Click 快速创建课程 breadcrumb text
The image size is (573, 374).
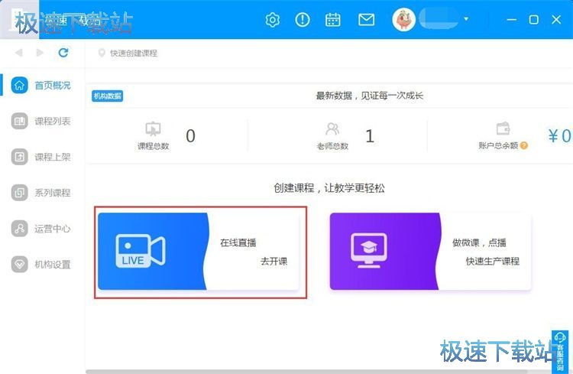[134, 54]
